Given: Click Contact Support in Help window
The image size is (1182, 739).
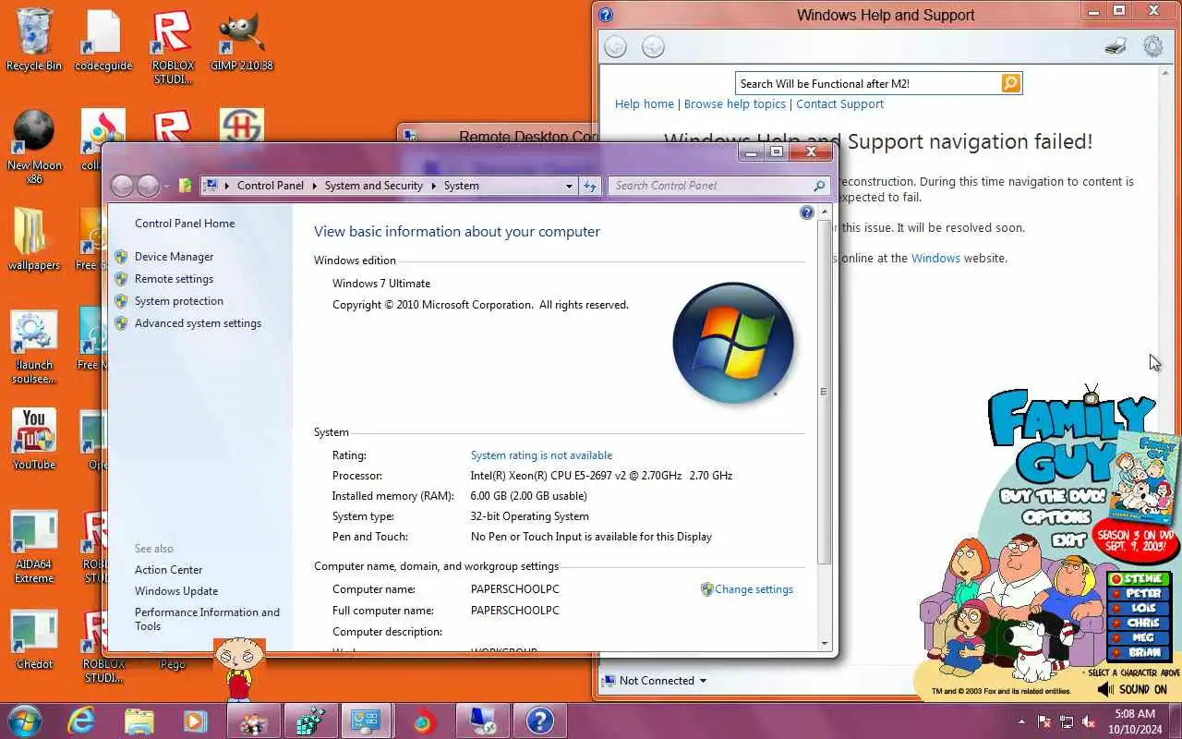Looking at the screenshot, I should tap(839, 104).
